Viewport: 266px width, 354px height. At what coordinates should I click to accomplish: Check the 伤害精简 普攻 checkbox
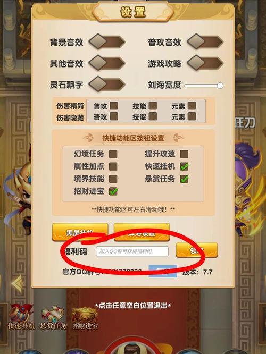coord(114,106)
